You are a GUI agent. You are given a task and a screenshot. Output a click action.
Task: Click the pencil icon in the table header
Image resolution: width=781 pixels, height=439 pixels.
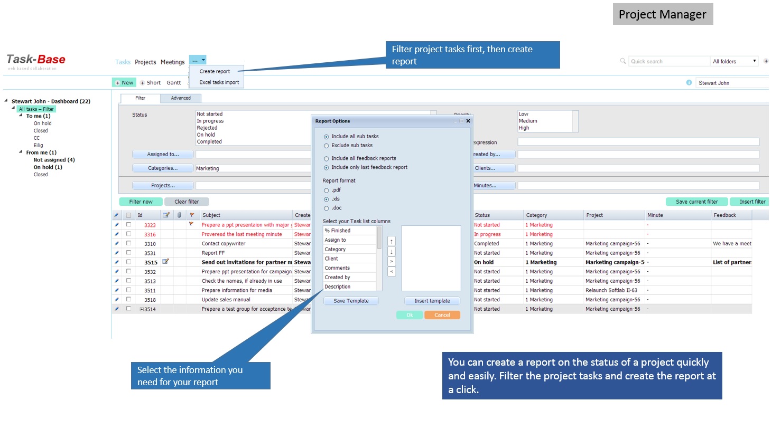point(116,215)
